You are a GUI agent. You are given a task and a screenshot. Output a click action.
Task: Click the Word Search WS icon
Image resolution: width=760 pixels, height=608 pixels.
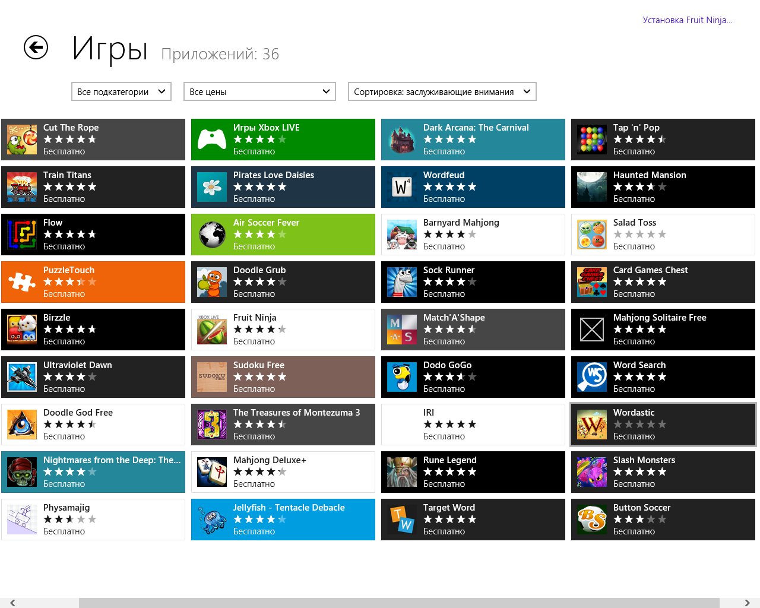coord(592,377)
